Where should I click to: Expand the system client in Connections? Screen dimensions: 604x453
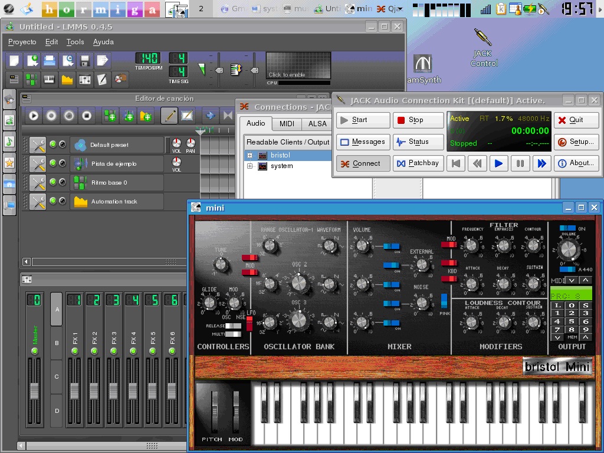(250, 166)
